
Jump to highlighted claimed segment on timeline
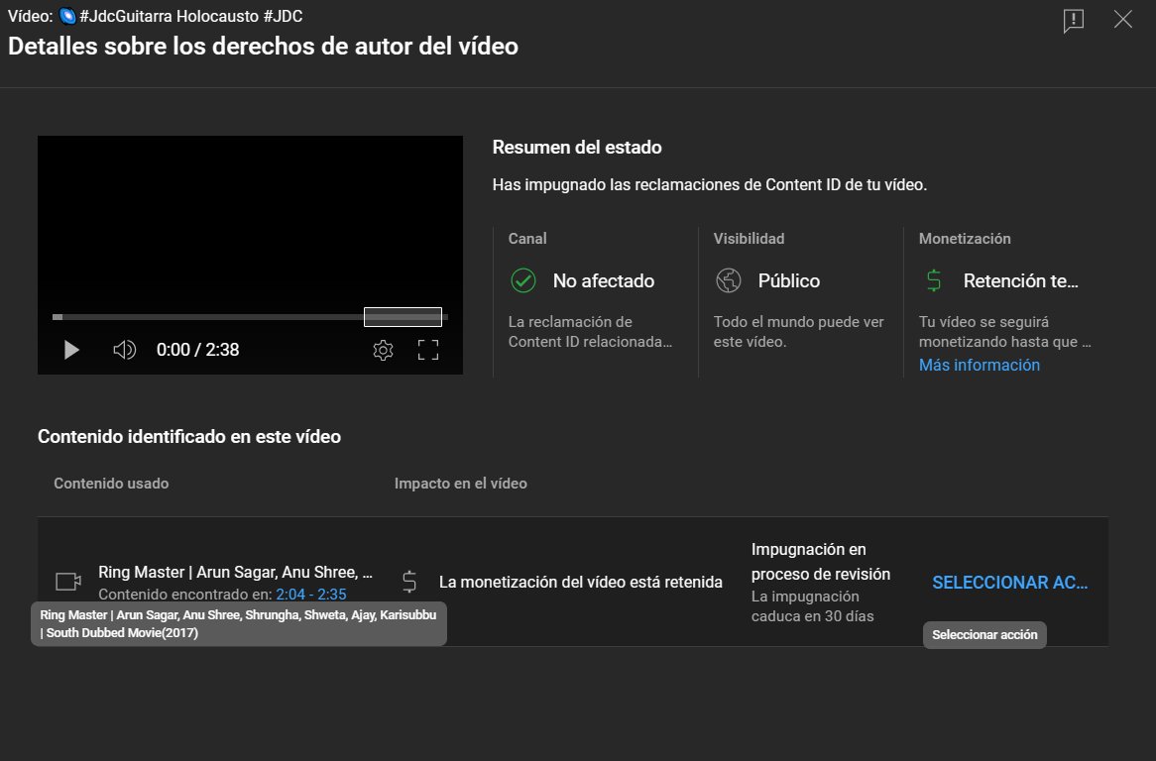403,317
